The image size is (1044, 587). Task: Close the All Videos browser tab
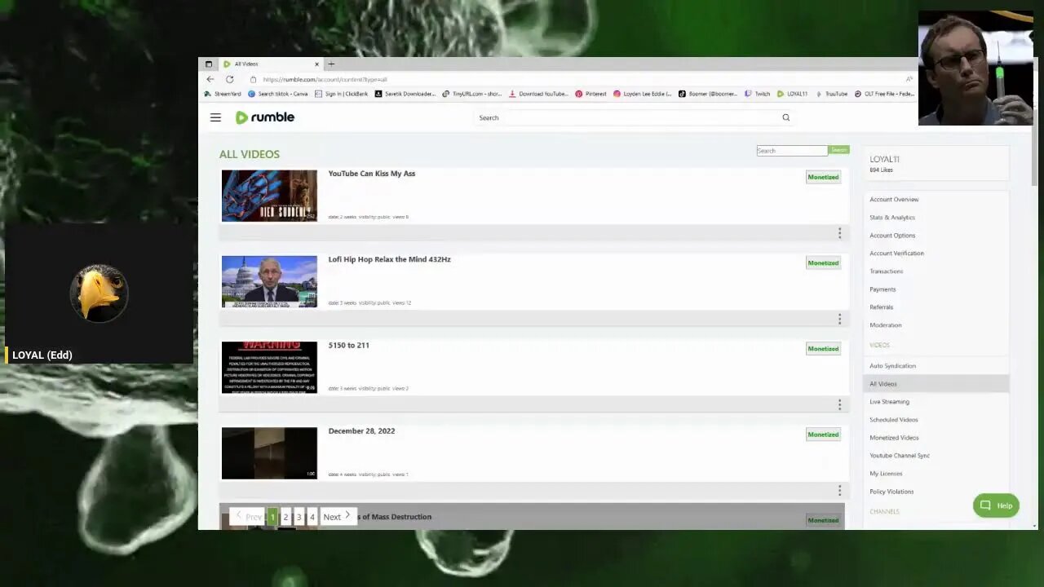tap(316, 64)
